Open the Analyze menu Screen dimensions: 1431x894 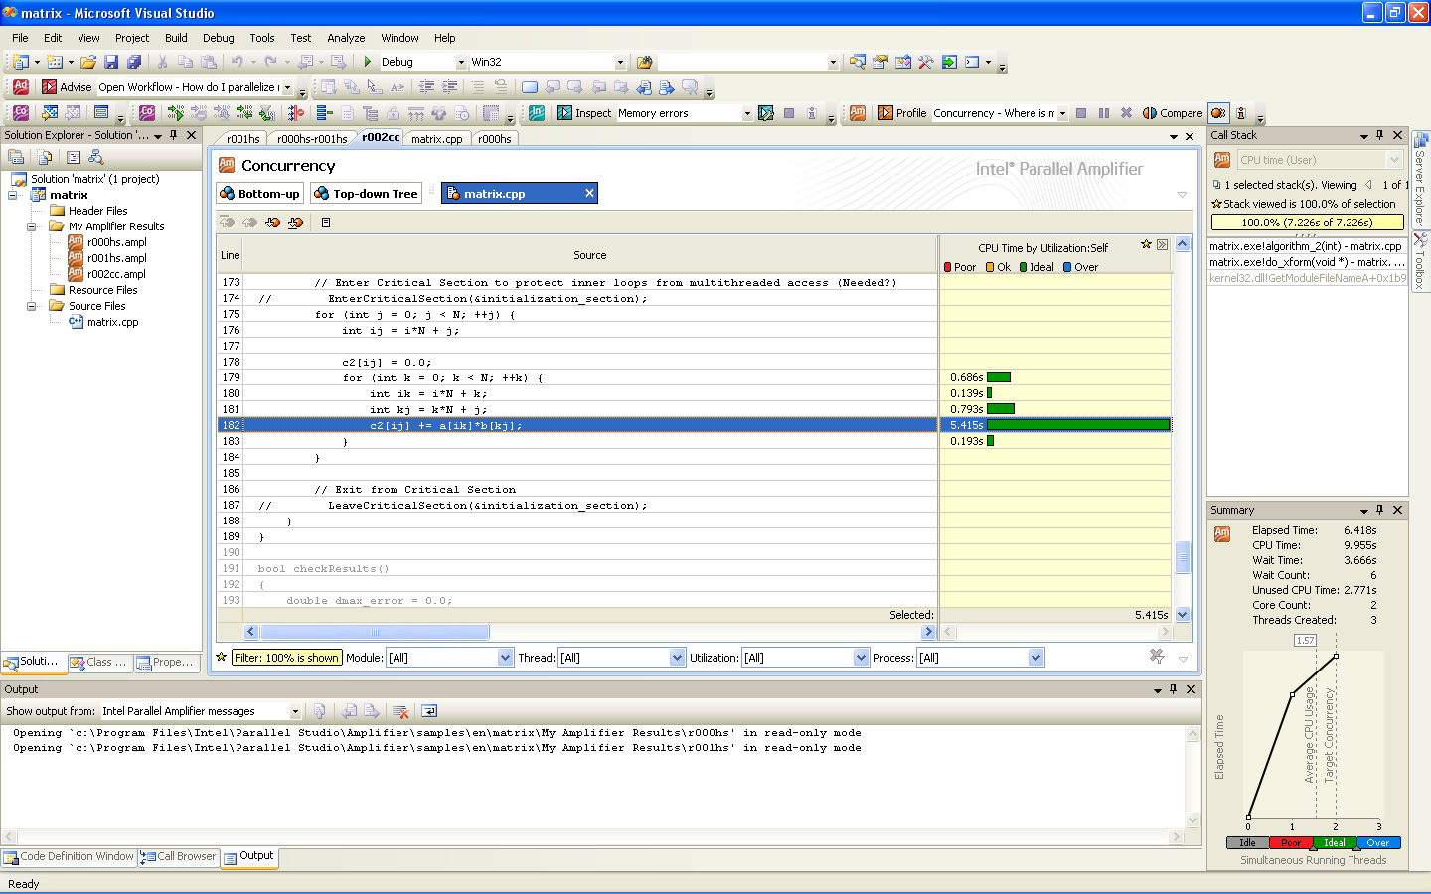346,38
